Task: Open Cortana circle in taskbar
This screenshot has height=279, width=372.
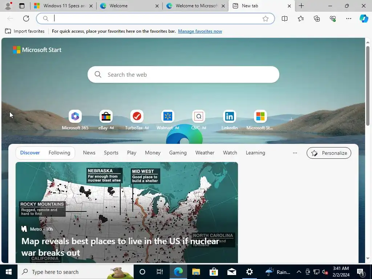Action: coord(142,272)
